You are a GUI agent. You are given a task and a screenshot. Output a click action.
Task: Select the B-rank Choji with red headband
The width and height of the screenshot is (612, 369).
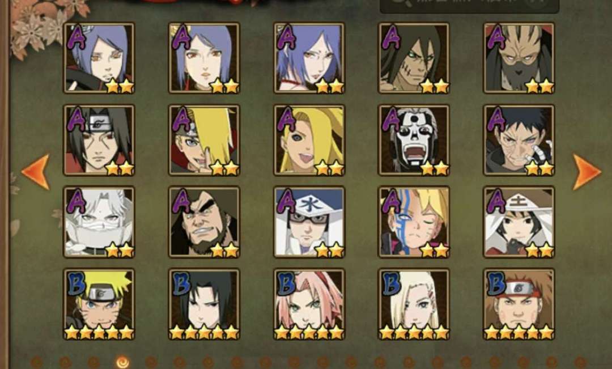tap(519, 304)
